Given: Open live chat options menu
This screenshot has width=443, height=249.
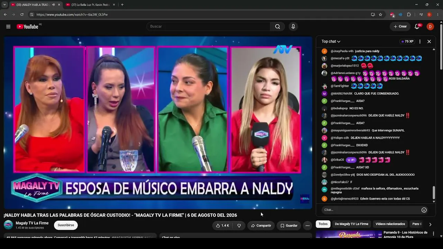Looking at the screenshot, I should click(420, 41).
